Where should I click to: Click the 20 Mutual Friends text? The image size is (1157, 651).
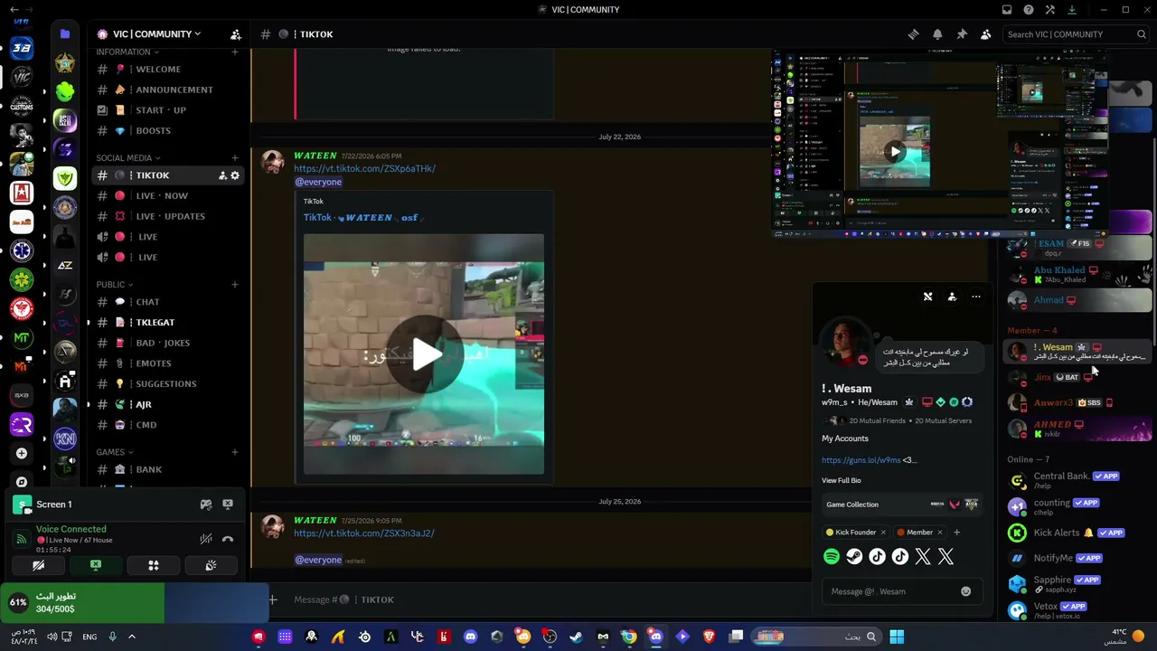point(877,421)
